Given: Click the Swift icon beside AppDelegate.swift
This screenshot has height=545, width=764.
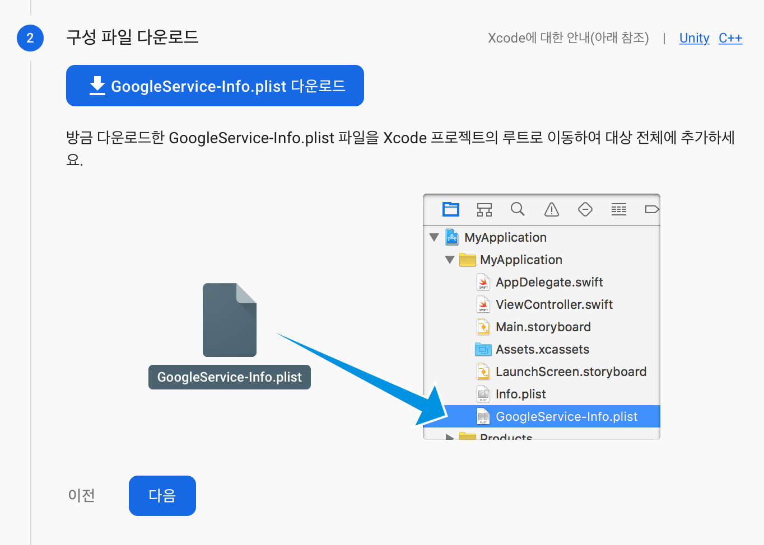Looking at the screenshot, I should point(483,282).
